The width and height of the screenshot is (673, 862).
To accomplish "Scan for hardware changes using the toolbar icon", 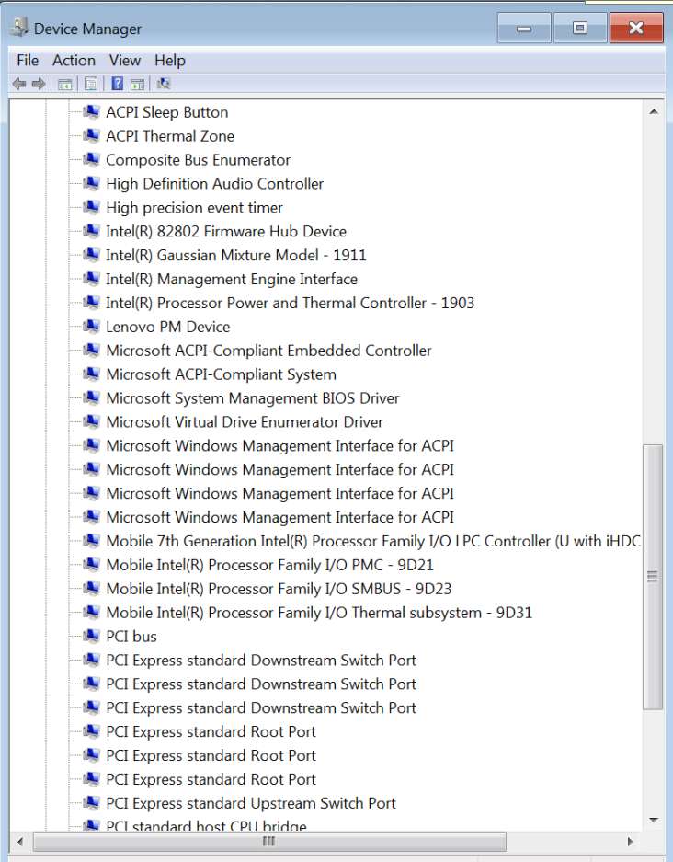I will click(x=164, y=84).
